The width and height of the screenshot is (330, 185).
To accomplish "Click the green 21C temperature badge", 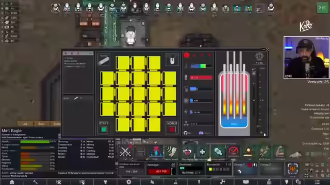I will (x=322, y=8).
